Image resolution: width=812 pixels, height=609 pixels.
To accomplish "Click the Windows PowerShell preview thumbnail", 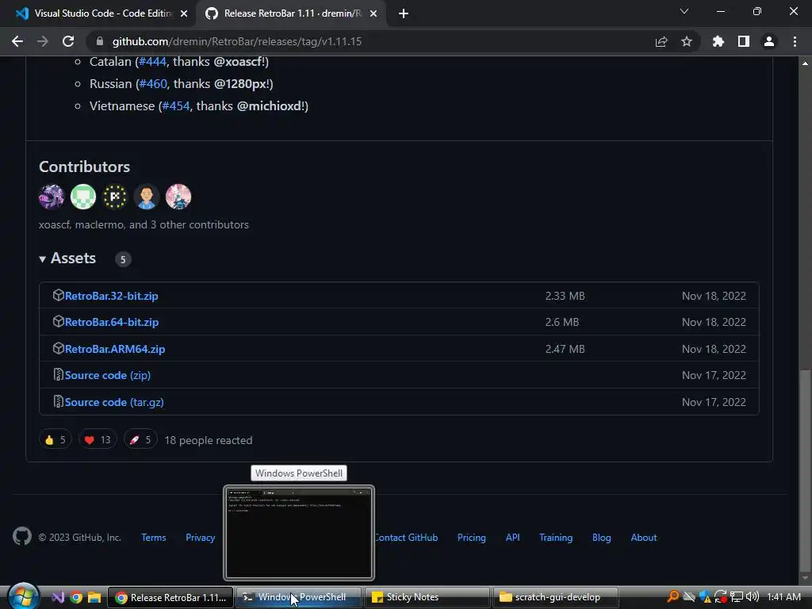I will coord(299,533).
